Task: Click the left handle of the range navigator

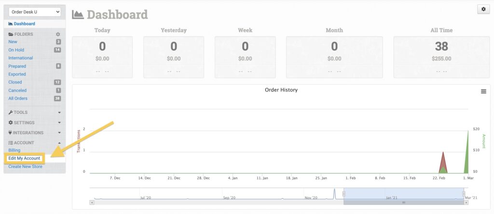Action: point(344,194)
